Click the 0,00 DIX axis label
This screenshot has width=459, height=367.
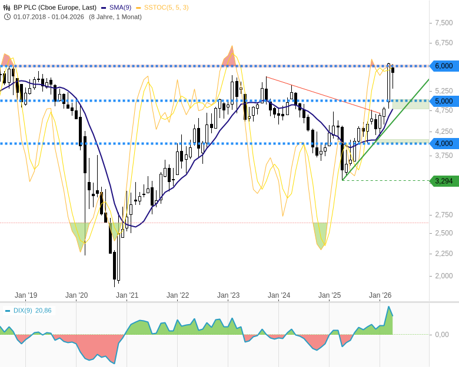click(441, 335)
